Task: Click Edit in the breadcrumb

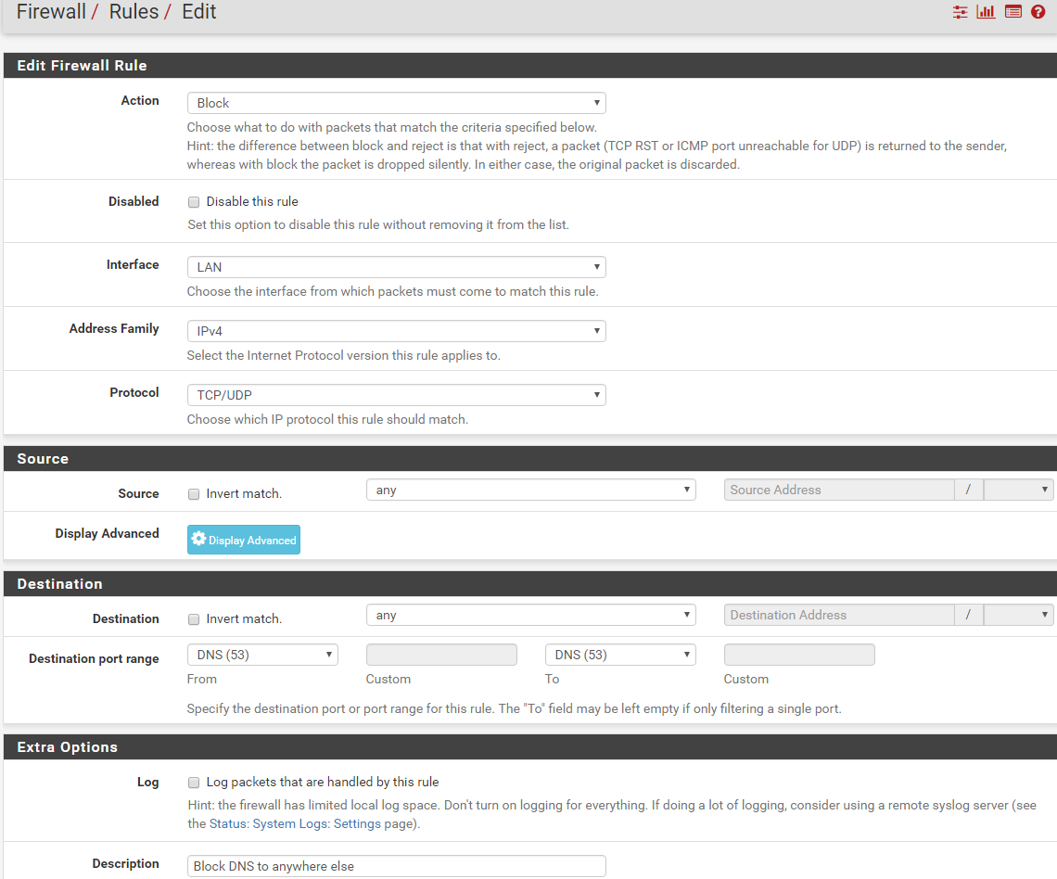Action: click(x=198, y=12)
